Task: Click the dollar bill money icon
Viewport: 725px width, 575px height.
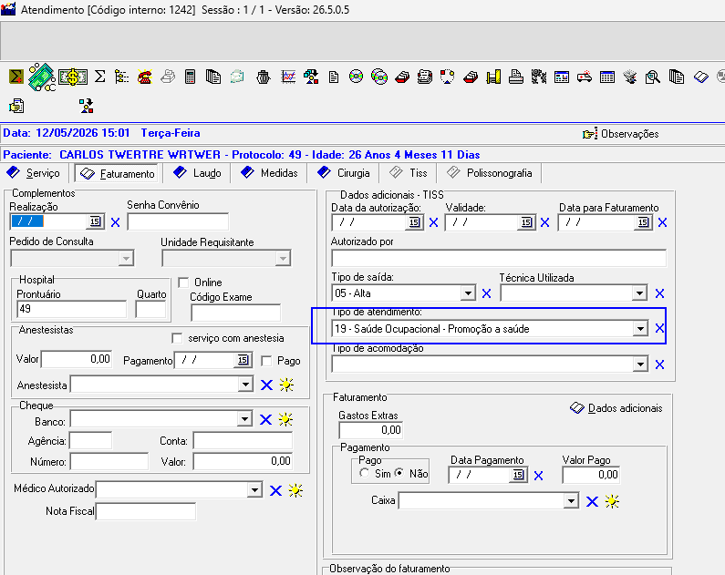Action: tap(73, 77)
